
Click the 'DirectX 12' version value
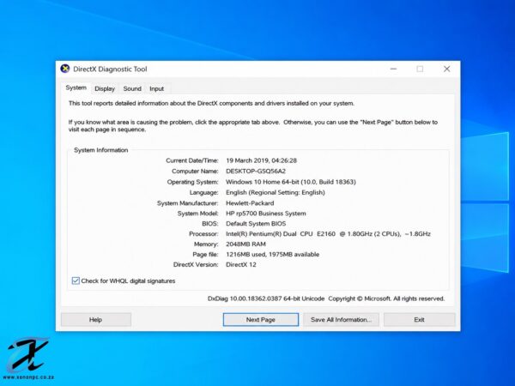coord(241,264)
